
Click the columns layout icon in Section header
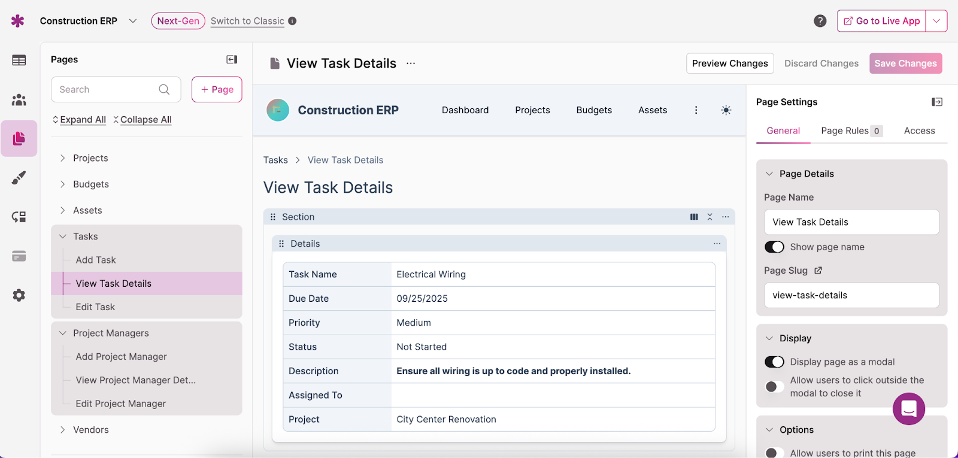pyautogui.click(x=694, y=217)
